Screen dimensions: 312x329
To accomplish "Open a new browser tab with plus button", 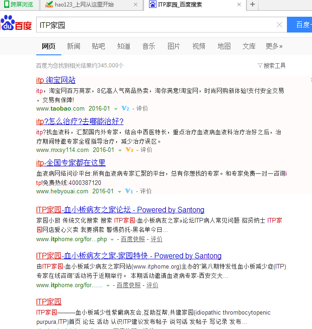I will point(253,4).
